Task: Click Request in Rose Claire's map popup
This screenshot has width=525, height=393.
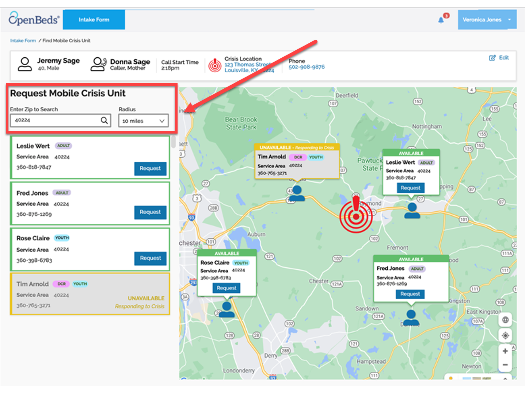Action: click(x=227, y=288)
